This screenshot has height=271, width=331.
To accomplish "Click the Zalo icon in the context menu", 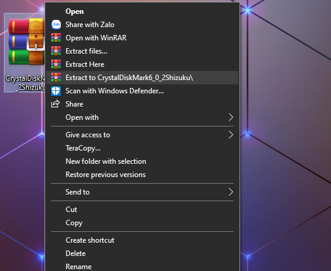I will (56, 25).
